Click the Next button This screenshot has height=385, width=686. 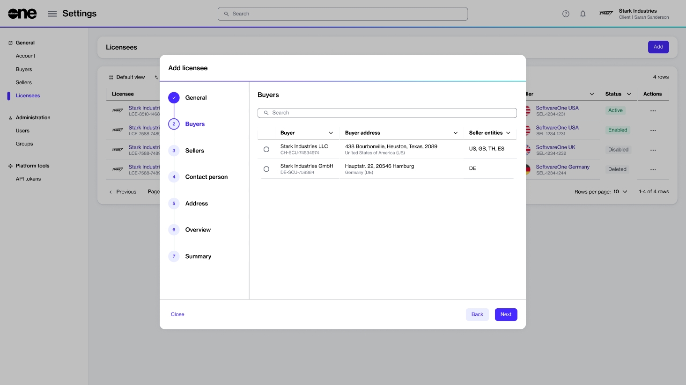pos(506,314)
